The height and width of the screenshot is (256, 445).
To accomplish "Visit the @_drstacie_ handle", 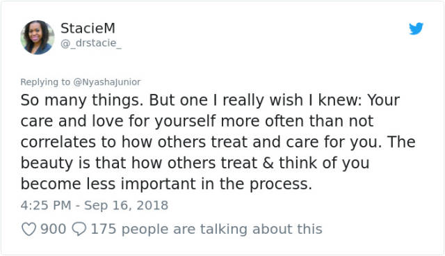I will pyautogui.click(x=91, y=43).
